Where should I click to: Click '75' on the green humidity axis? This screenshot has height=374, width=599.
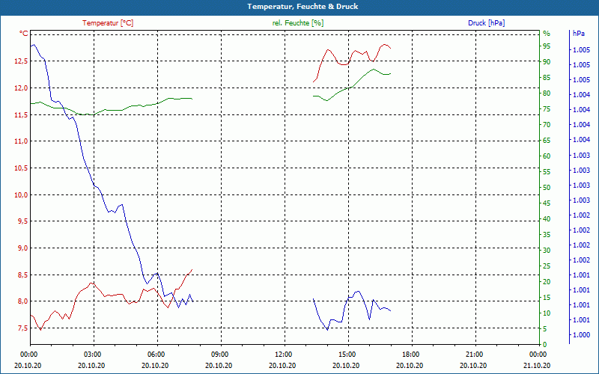(x=547, y=109)
